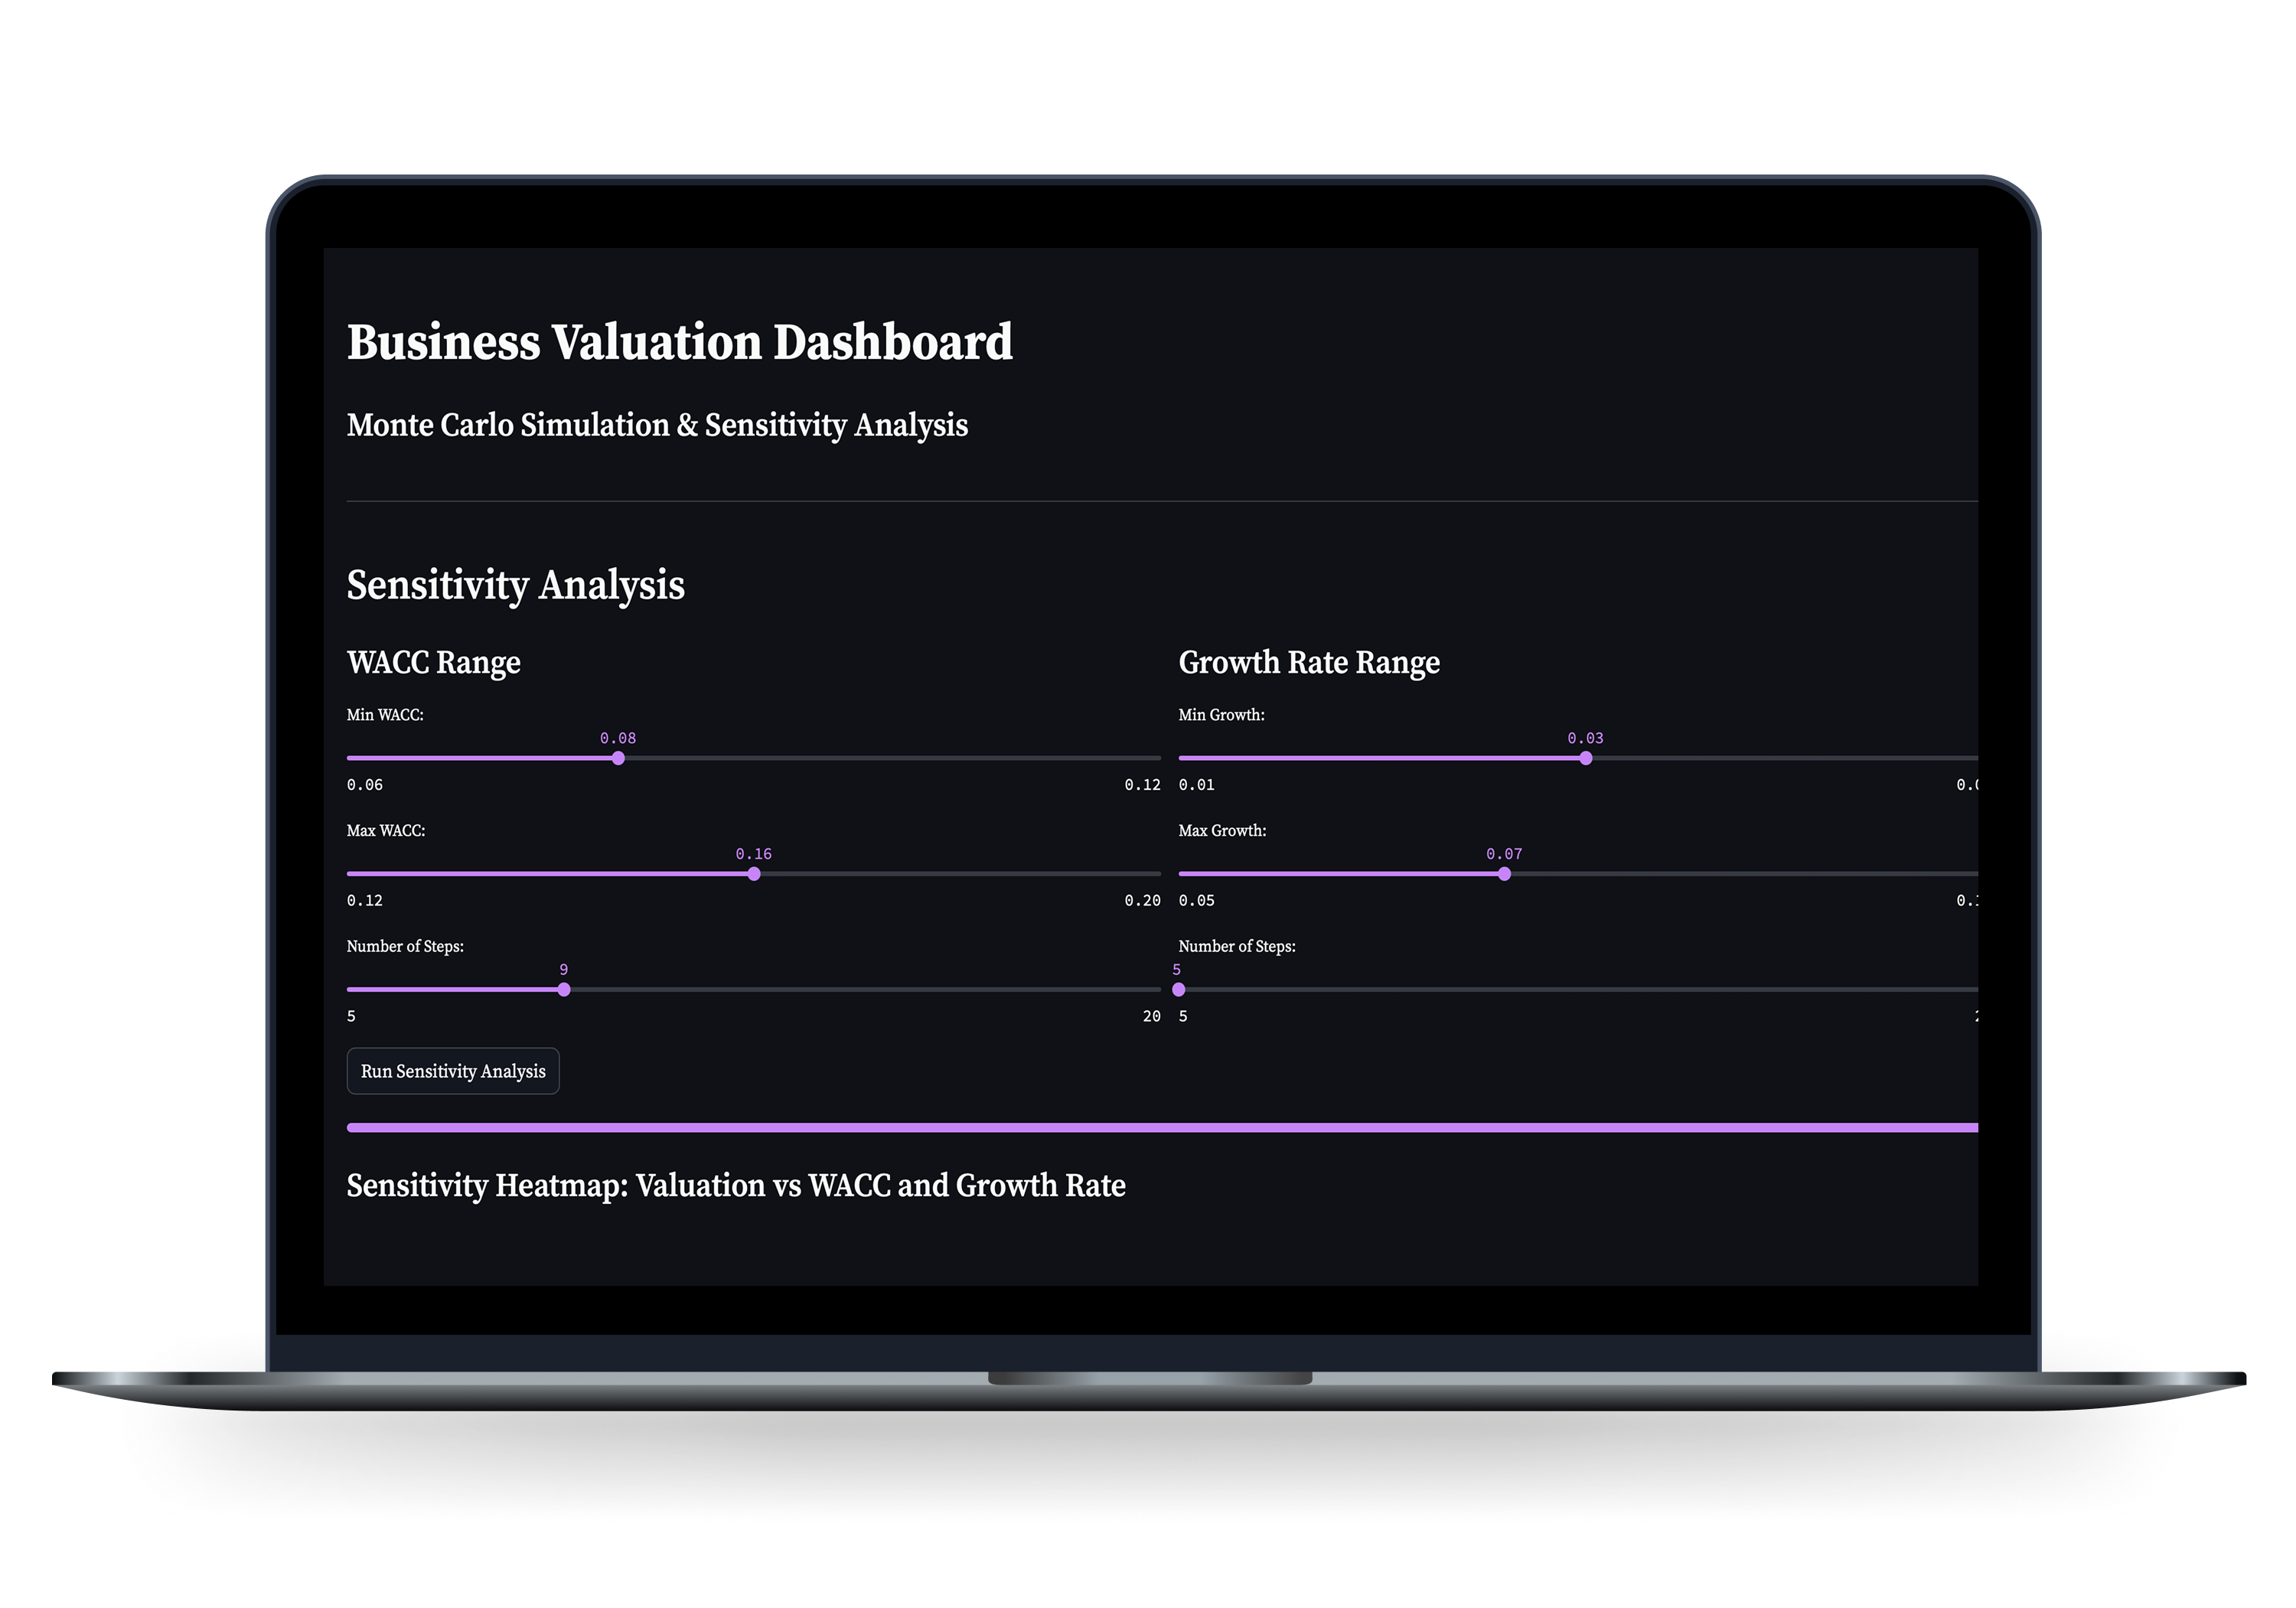
Task: Click the Growth Number of Steps handle
Action: 1179,990
